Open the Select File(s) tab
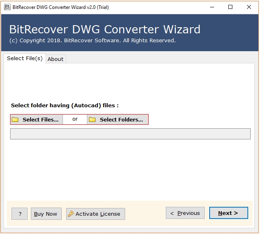The image size is (260, 234). pos(25,58)
